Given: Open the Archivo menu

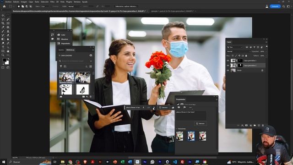Looking at the screenshot, I should click(x=8, y=2).
